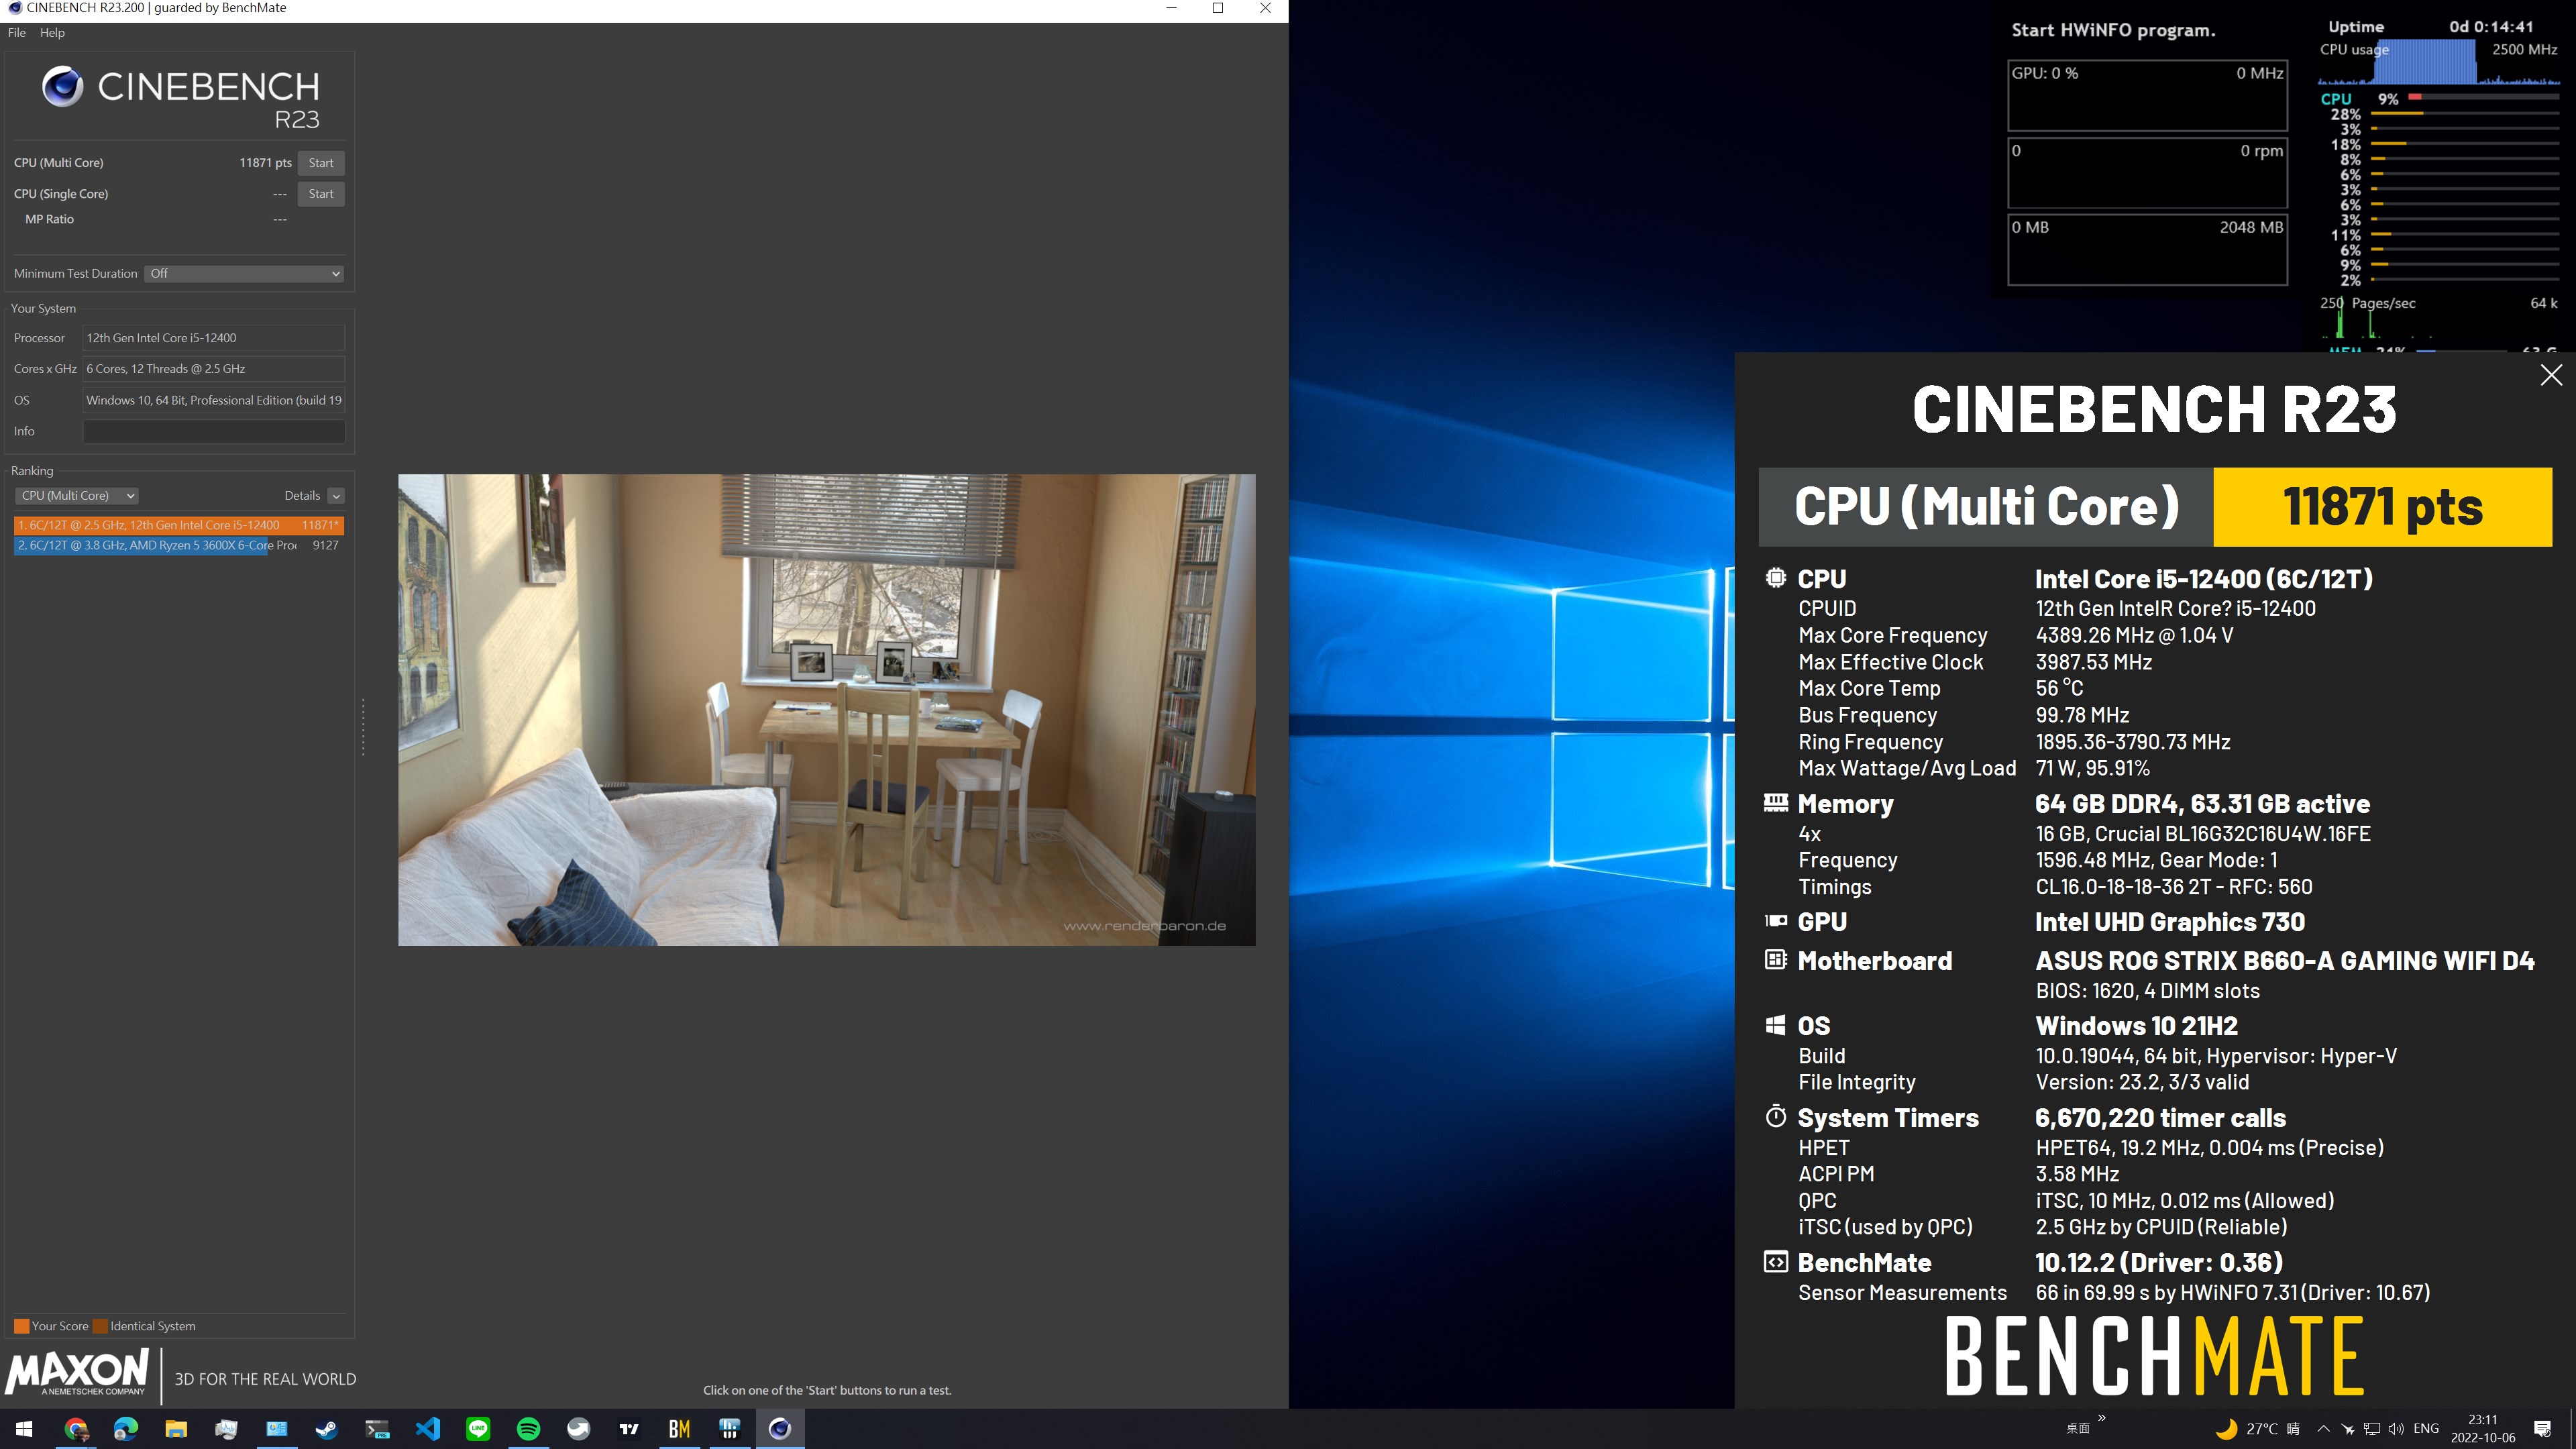
Task: Click the Show desktop sliver button
Action: (x=2572, y=1429)
